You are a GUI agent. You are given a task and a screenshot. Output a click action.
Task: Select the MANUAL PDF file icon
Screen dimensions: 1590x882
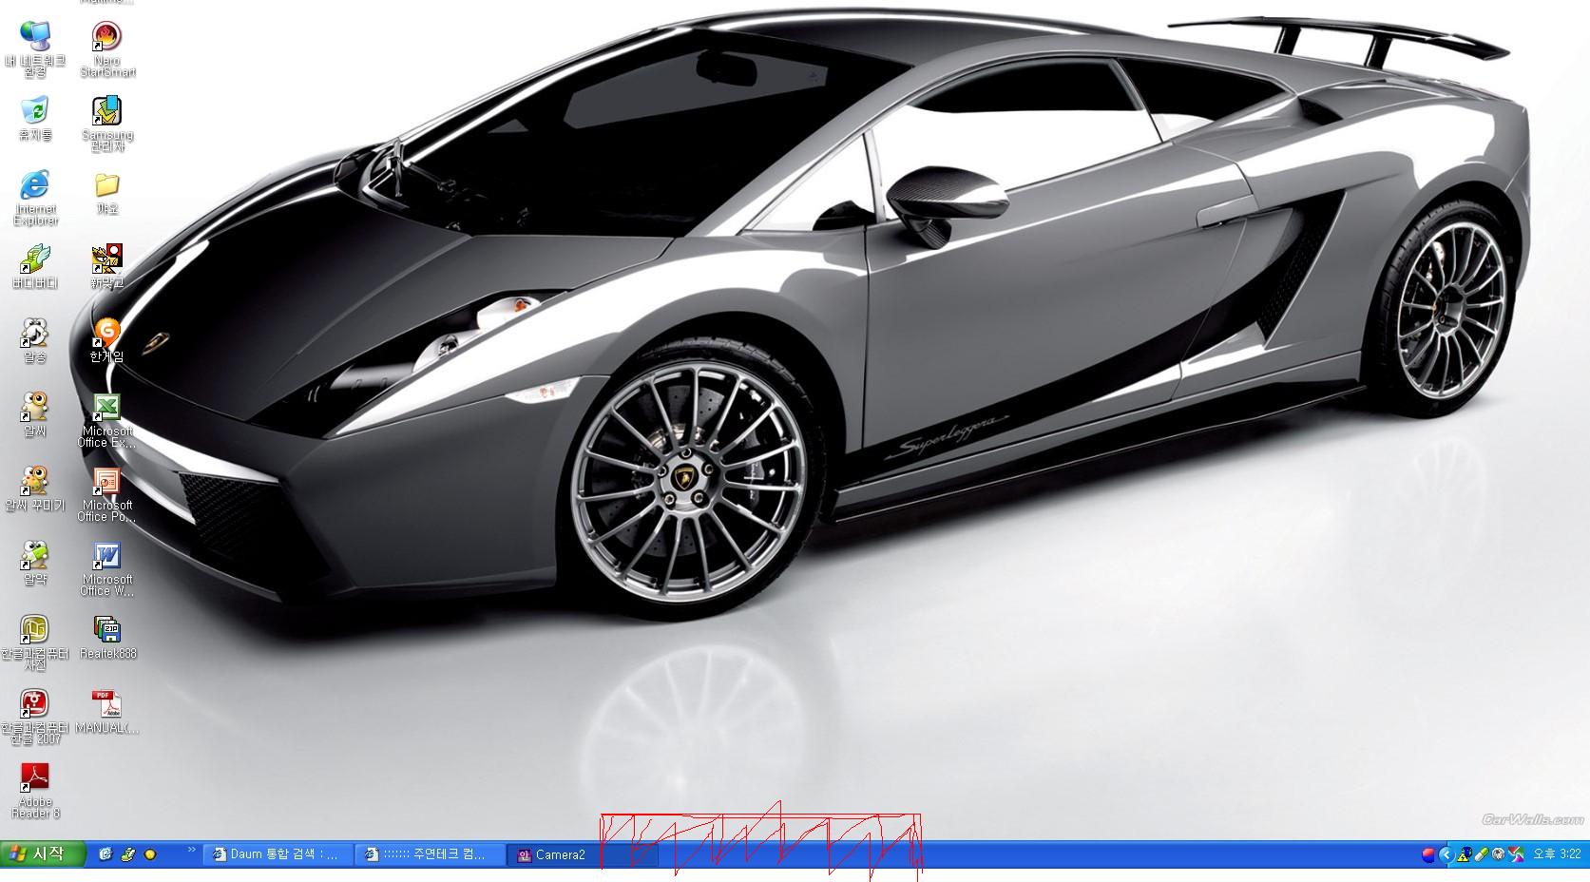coord(106,705)
